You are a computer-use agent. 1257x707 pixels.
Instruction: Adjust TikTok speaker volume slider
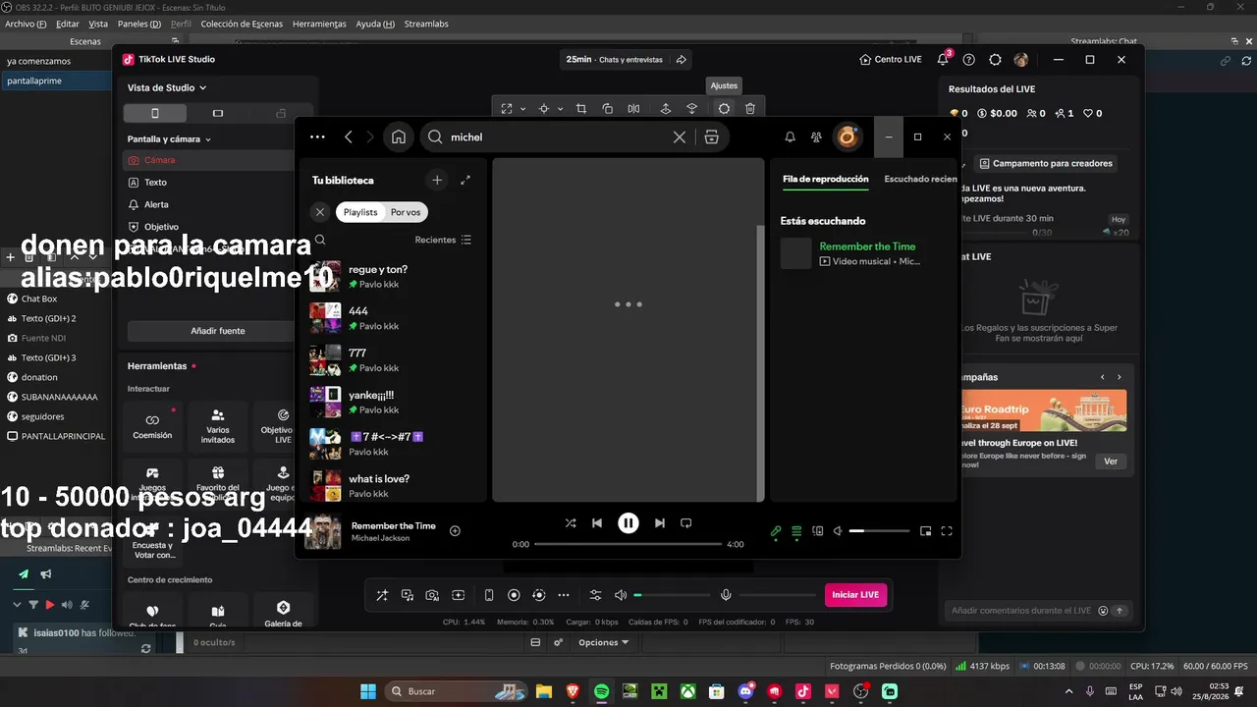(673, 595)
